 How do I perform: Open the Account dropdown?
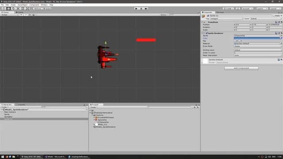tap(248, 9)
